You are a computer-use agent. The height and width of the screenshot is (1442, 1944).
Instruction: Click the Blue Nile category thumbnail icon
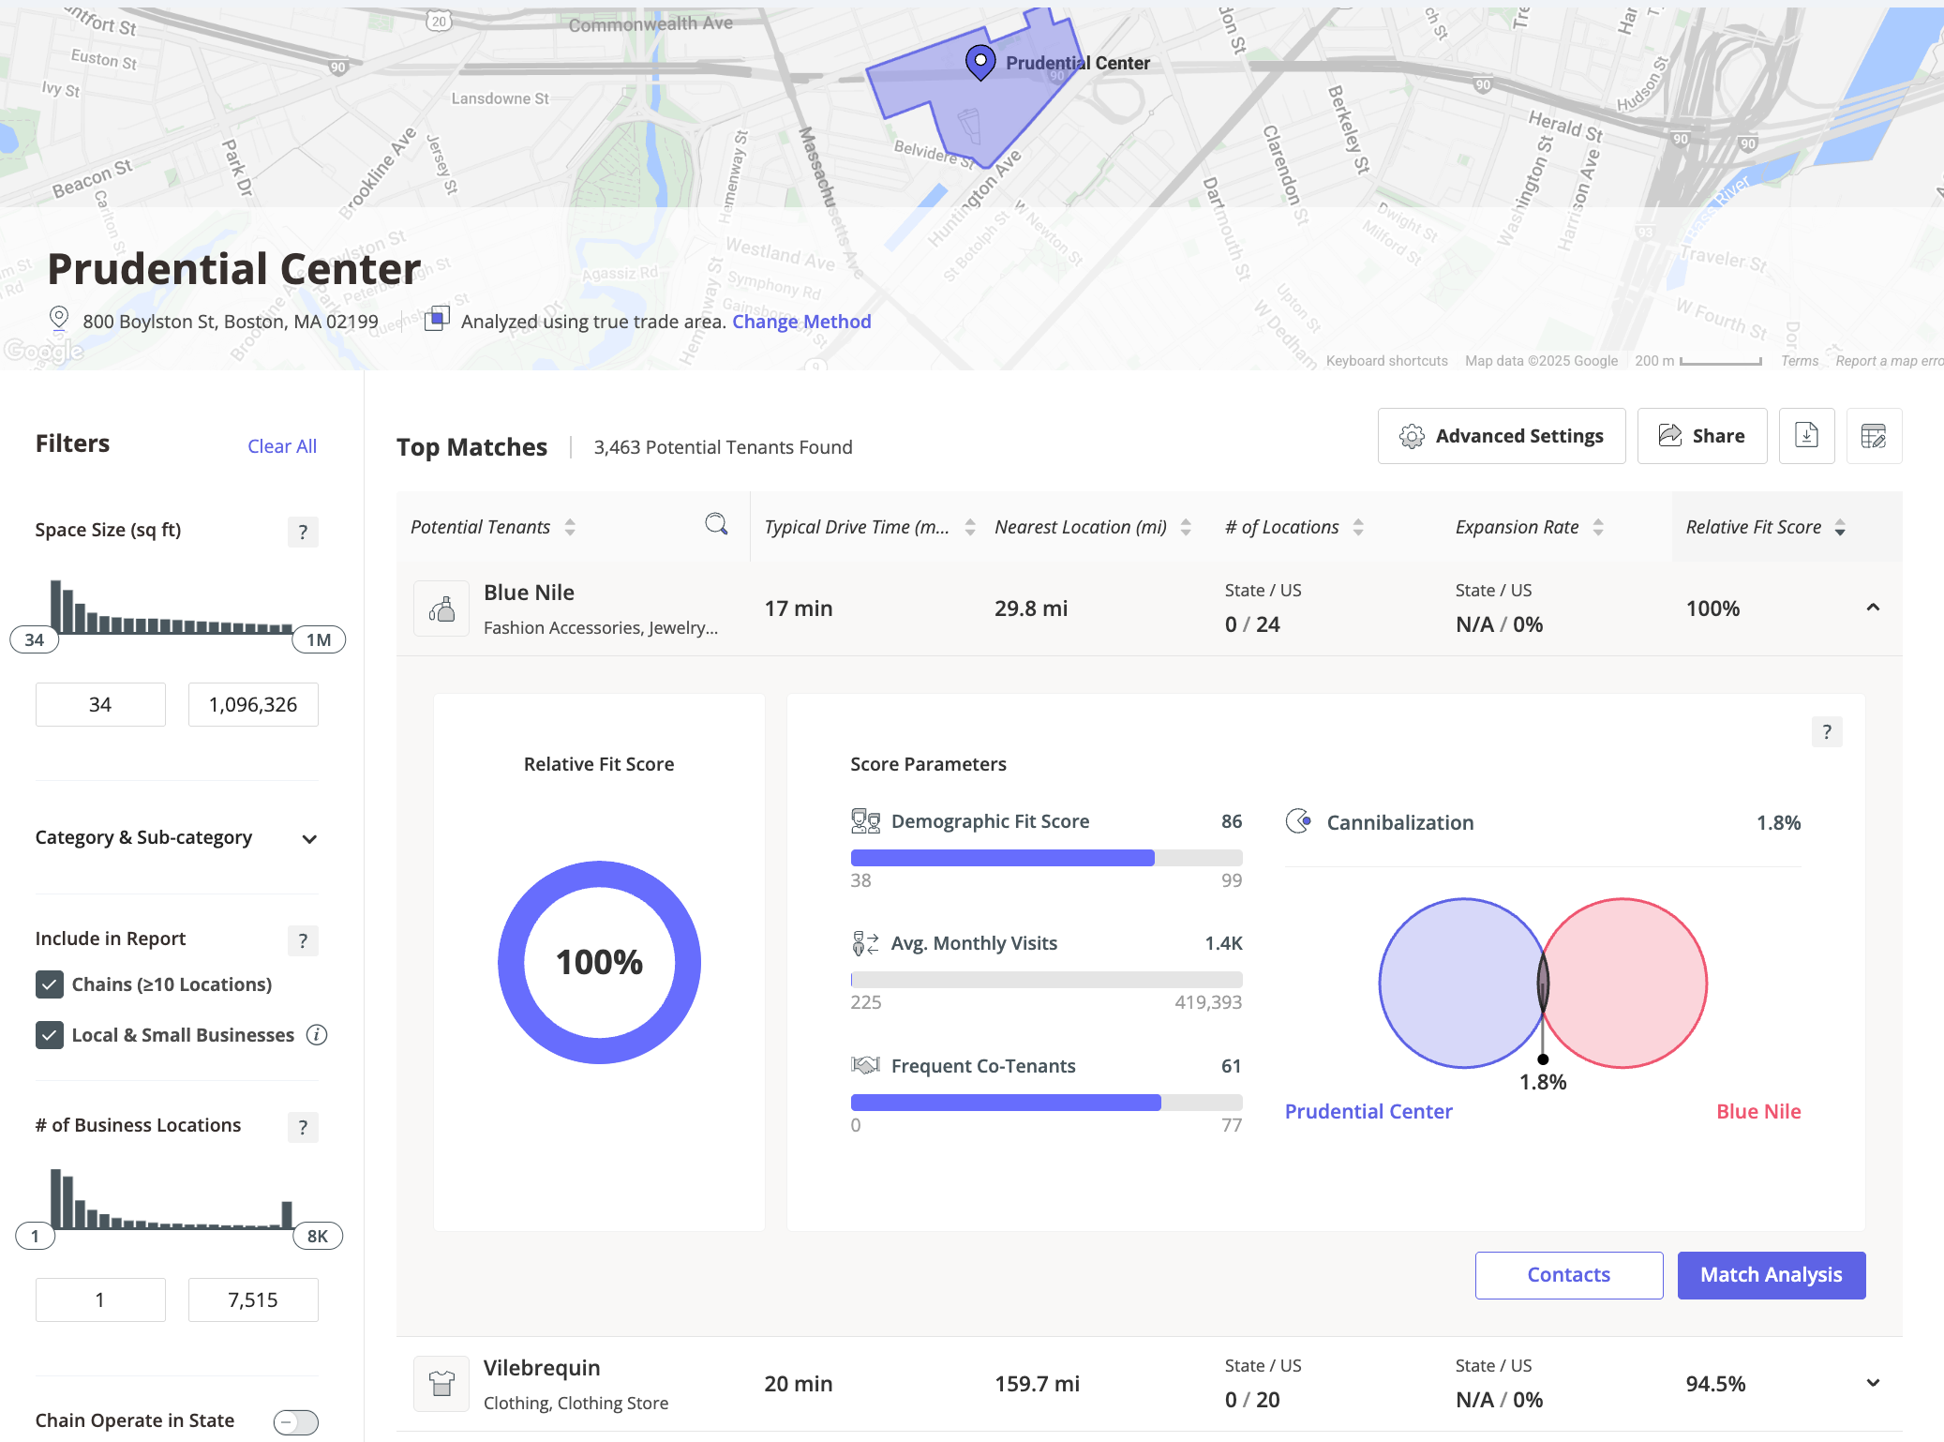pyautogui.click(x=441, y=608)
